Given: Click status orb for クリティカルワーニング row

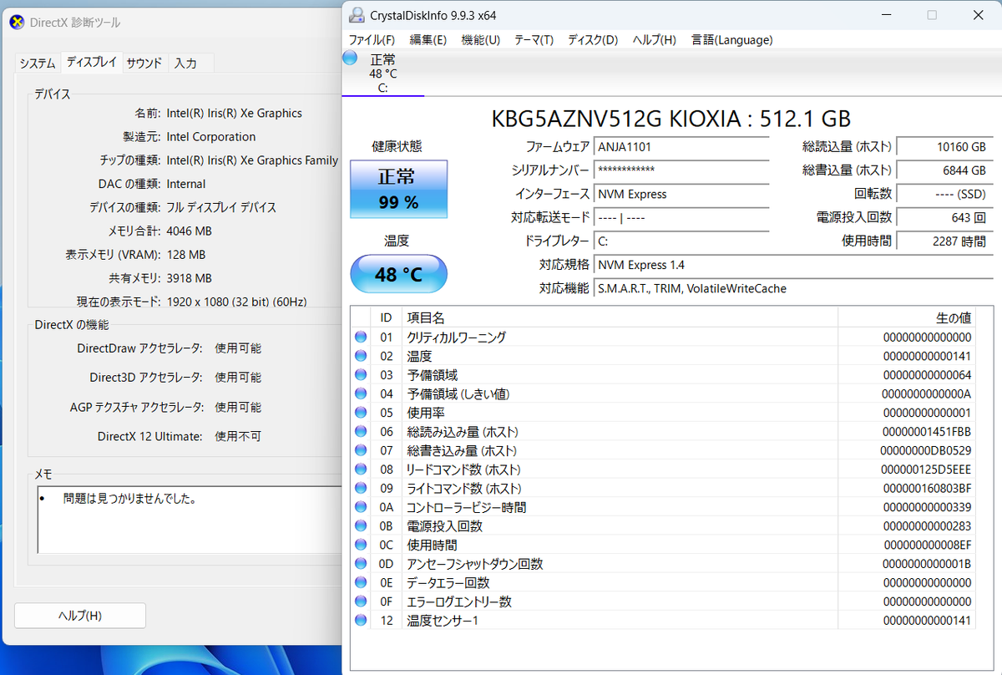Looking at the screenshot, I should point(361,337).
